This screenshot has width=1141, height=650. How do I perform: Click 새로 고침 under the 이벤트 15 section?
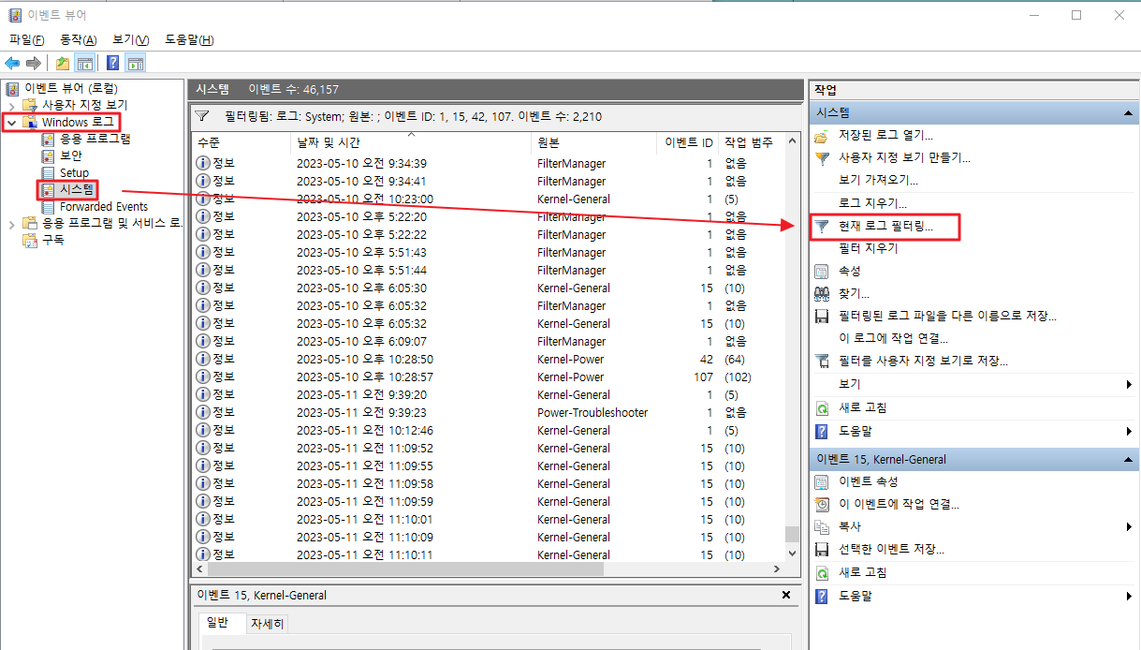[863, 572]
